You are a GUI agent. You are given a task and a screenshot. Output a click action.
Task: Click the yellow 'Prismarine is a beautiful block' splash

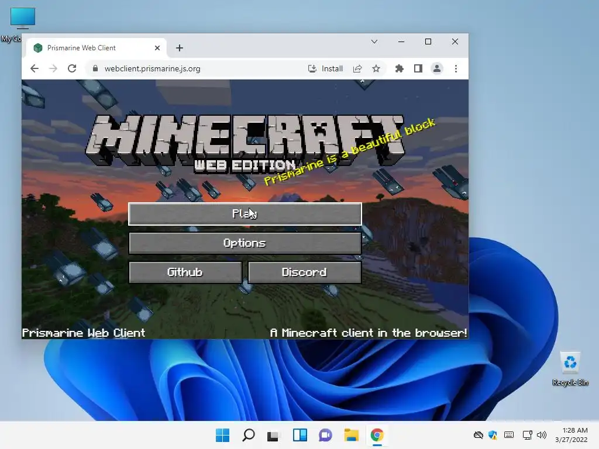tap(350, 152)
